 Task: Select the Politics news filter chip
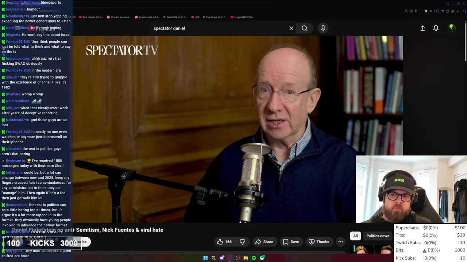tap(378, 236)
